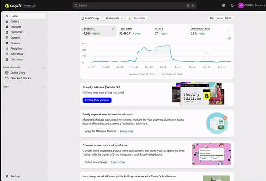The image size is (266, 181).
Task: Click the notifications bell icon
Action: [x=232, y=5]
